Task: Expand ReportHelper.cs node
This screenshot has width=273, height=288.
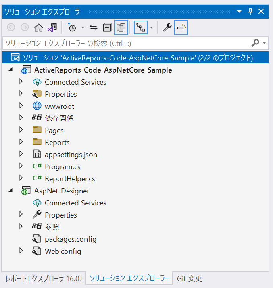Action: (21, 178)
